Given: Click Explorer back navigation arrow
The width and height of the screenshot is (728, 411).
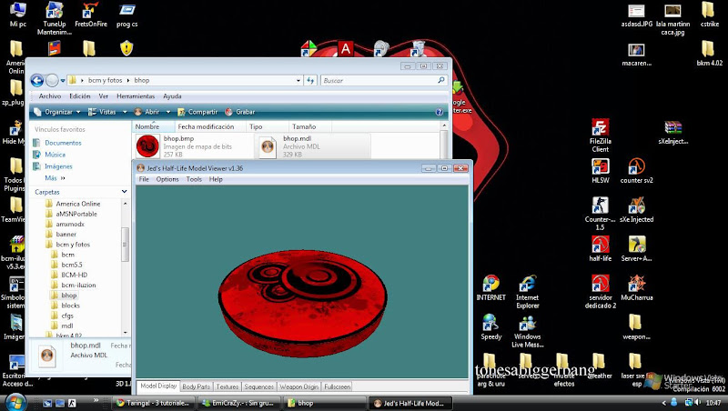Looking at the screenshot, I should tap(37, 80).
